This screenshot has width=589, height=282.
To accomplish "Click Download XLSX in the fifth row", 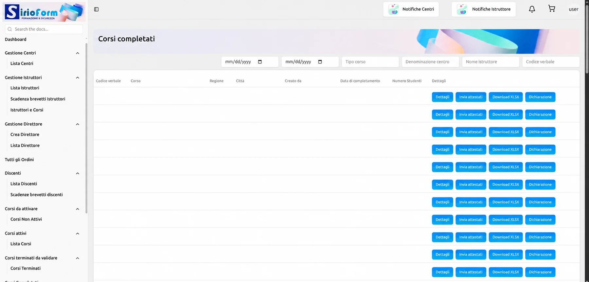I will click(506, 167).
